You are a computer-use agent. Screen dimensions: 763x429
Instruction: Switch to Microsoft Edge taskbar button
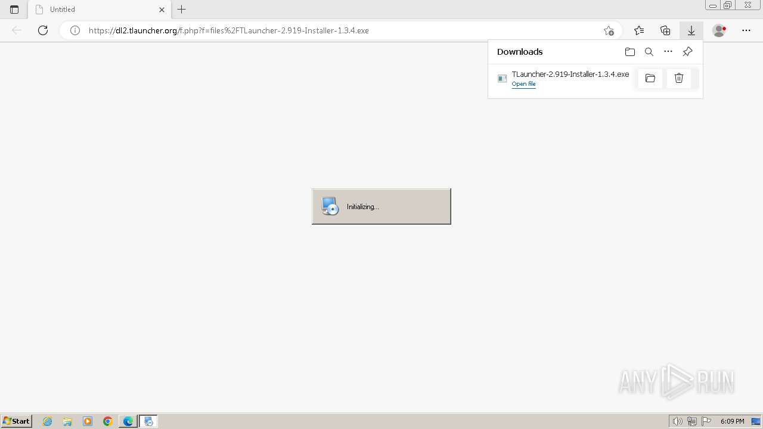pyautogui.click(x=128, y=421)
